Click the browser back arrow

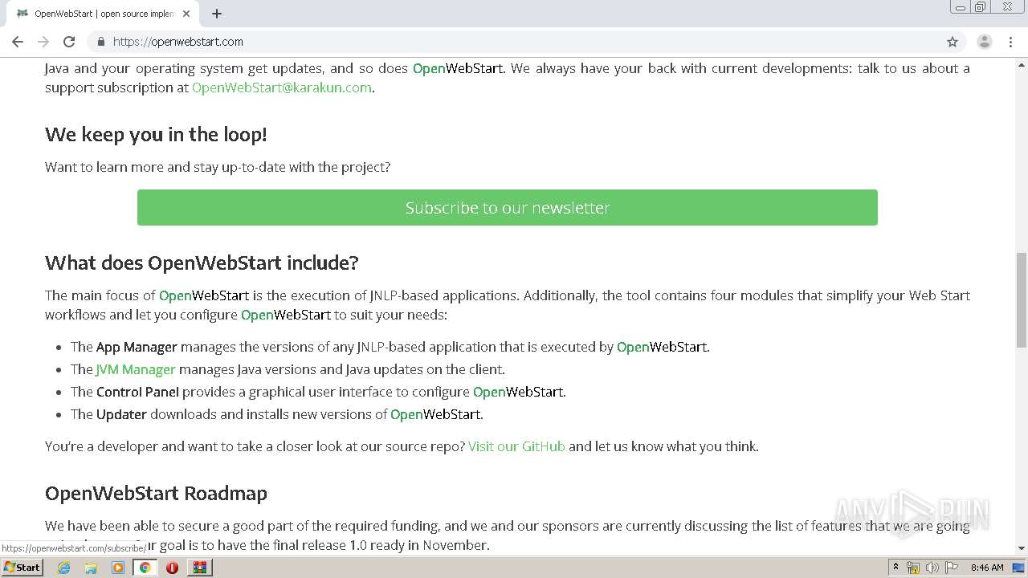pos(18,42)
